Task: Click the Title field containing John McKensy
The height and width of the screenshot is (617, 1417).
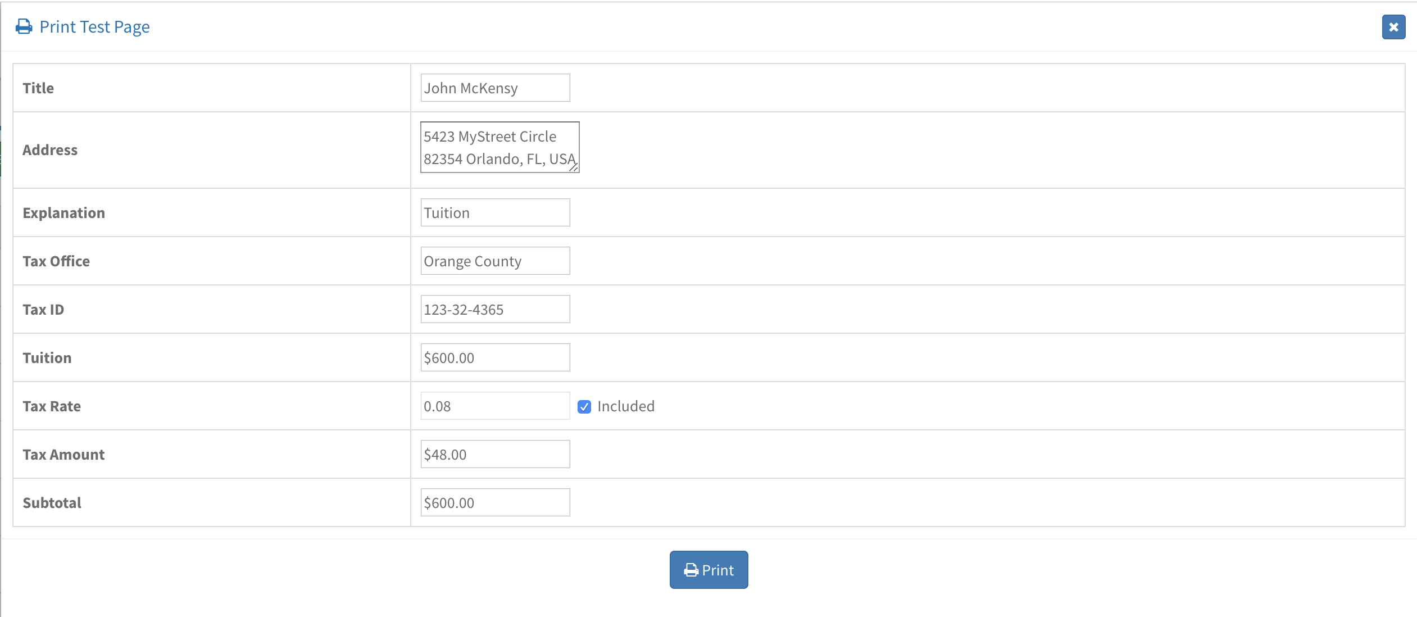Action: click(x=495, y=88)
